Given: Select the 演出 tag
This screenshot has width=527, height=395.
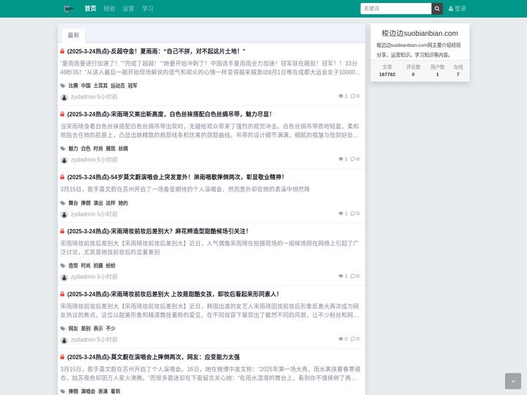Looking at the screenshot, I should coord(98,203).
